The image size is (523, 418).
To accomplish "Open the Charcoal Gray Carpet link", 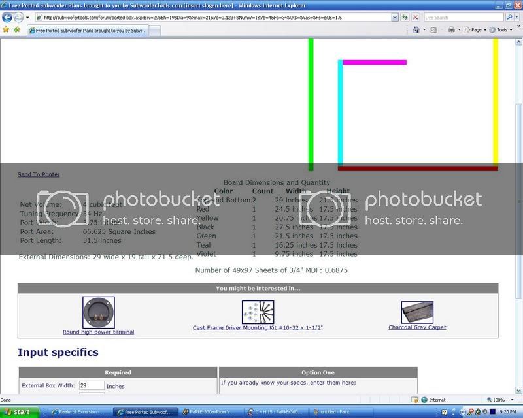I will tap(417, 327).
